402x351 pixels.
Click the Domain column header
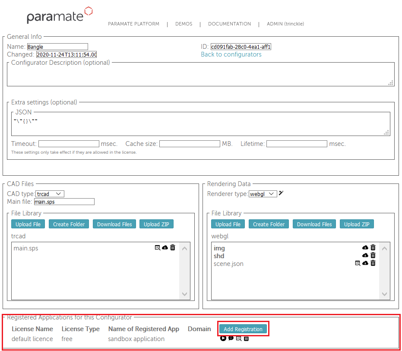pyautogui.click(x=199, y=329)
